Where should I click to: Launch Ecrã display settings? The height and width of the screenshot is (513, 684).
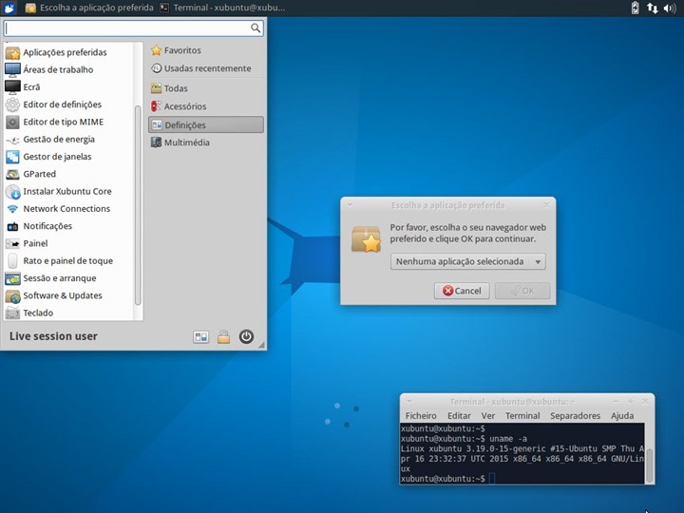tap(22, 87)
